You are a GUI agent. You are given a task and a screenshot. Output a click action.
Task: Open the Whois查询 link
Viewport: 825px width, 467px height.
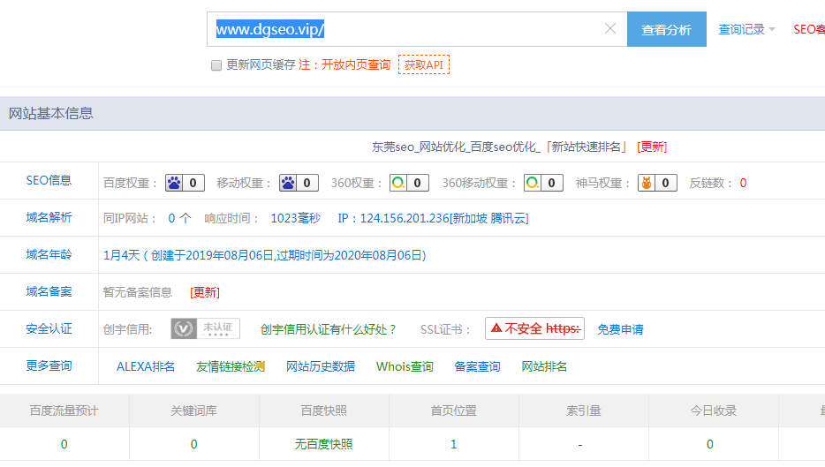coord(405,366)
